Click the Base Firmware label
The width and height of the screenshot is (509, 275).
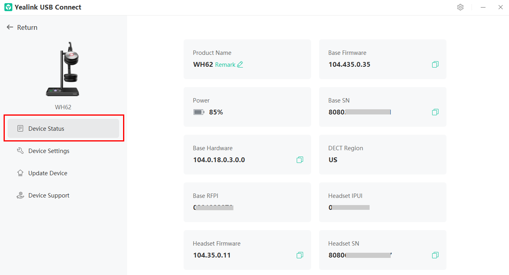pyautogui.click(x=347, y=52)
